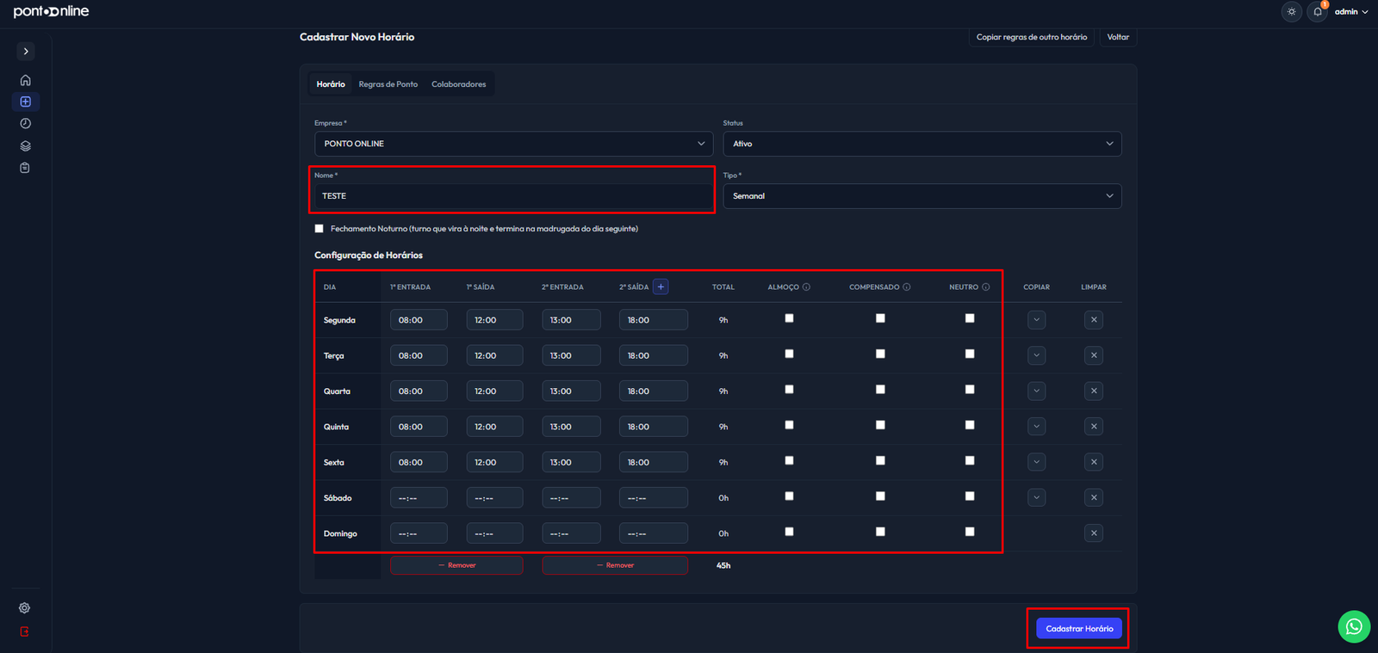The width and height of the screenshot is (1378, 653).
Task: Open settings gear in sidebar
Action: coord(24,608)
